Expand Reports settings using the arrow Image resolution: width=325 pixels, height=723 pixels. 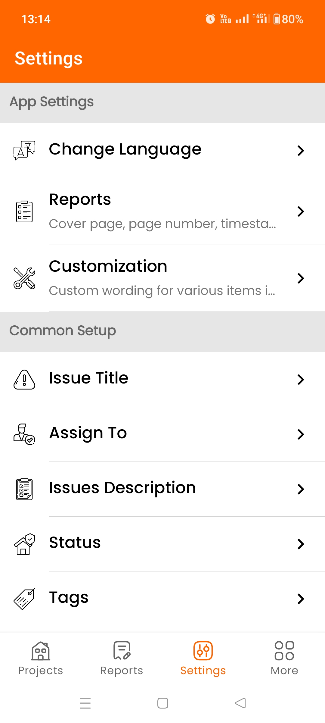click(301, 212)
